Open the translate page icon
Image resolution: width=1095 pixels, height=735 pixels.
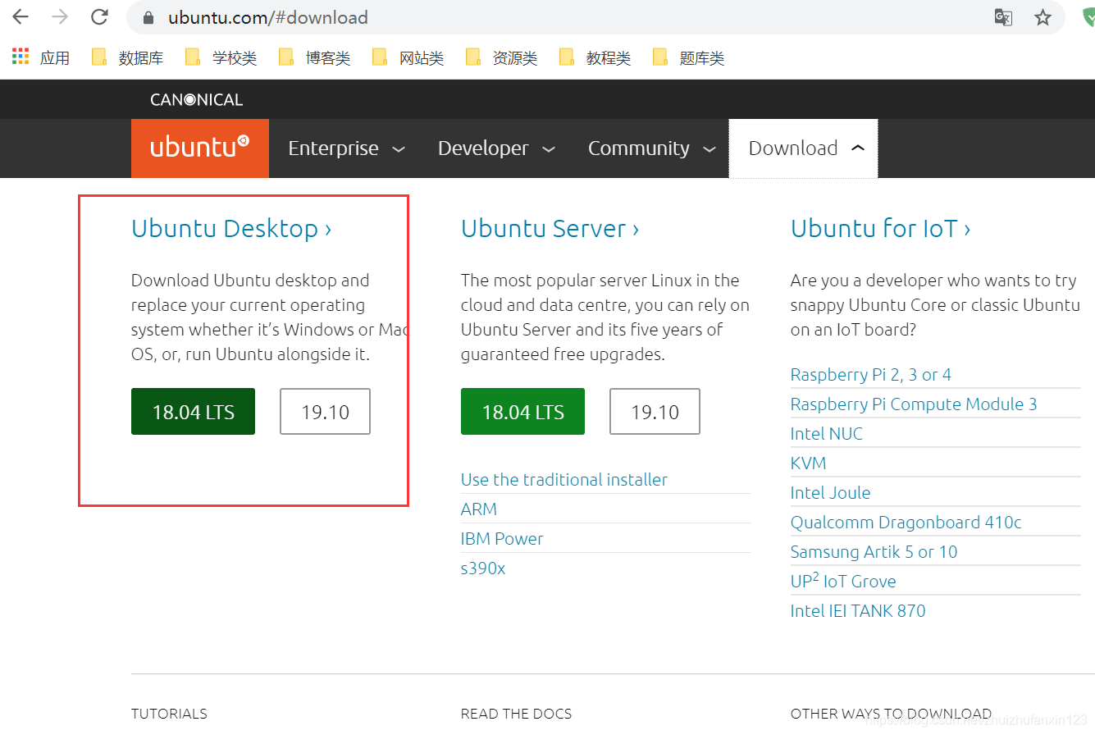pyautogui.click(x=1003, y=17)
